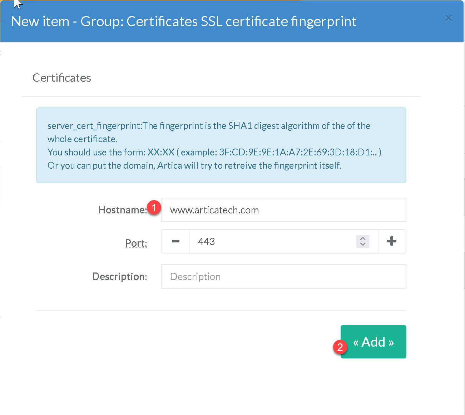
Task: Click the Certificates section heading
Action: [61, 78]
